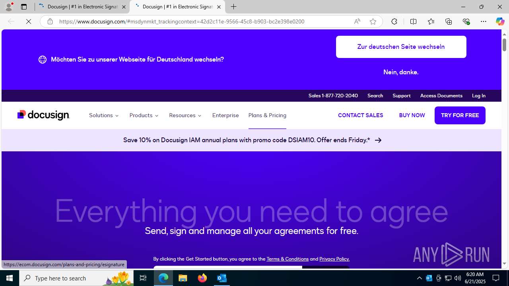Click the taskbar clock and date
The image size is (509, 286).
[x=475, y=278]
